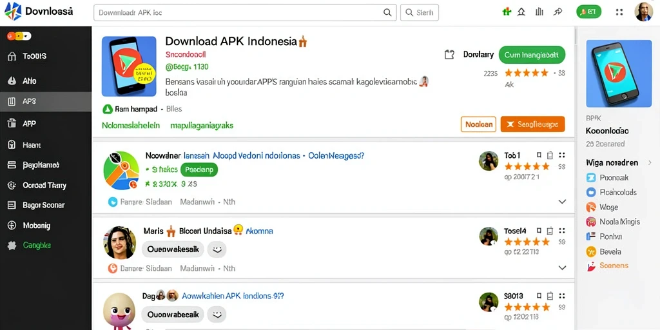Toggle the green pill button in header
The height and width of the screenshot is (330, 660).
pyautogui.click(x=589, y=12)
